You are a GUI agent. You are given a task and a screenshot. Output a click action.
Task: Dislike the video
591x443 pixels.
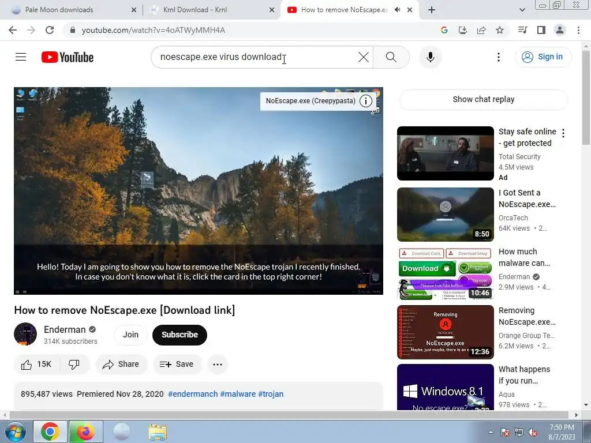point(74,365)
